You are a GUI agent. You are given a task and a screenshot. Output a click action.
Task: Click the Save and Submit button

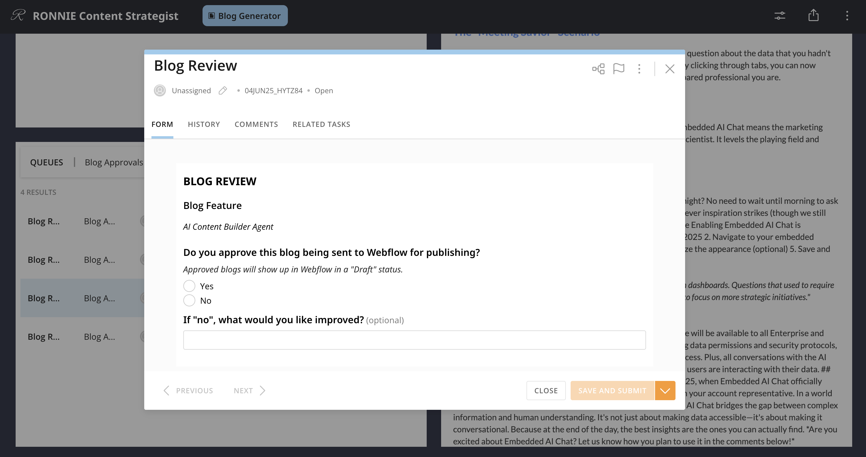pos(612,391)
